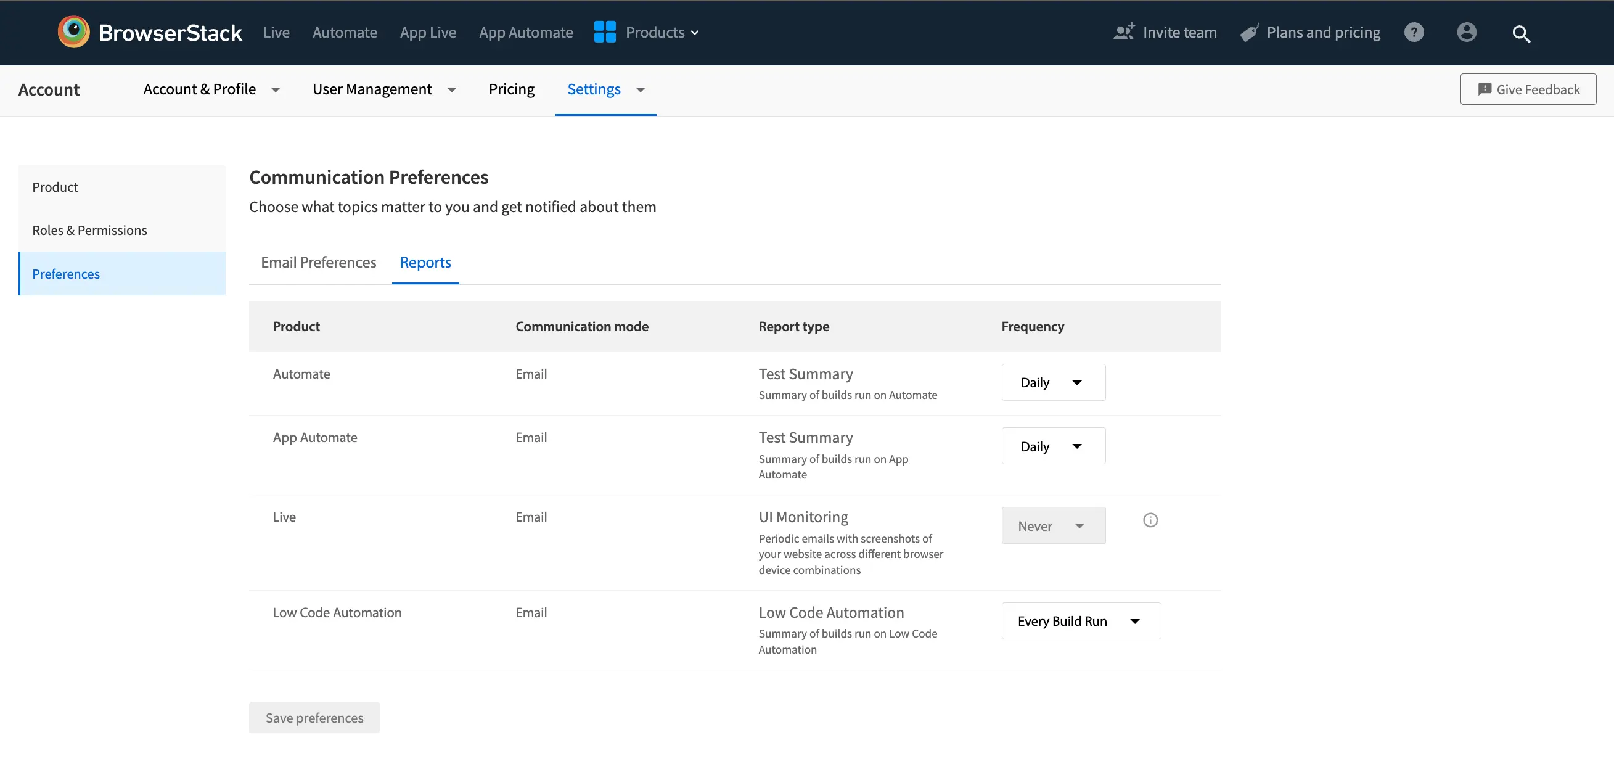Image resolution: width=1614 pixels, height=772 pixels.
Task: Open the Every Build Run dropdown
Action: (x=1081, y=621)
